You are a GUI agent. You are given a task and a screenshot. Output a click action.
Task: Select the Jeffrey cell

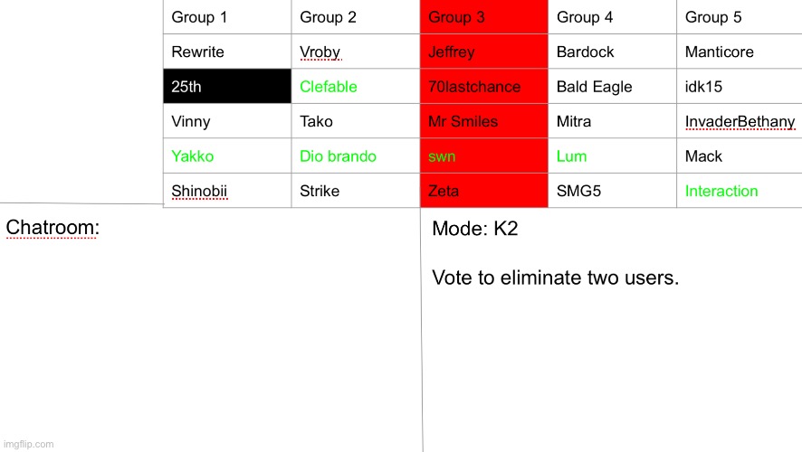[x=484, y=52]
